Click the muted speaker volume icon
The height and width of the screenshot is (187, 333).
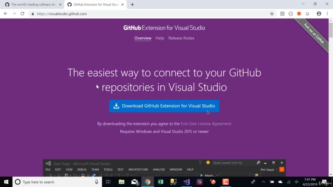click(297, 182)
